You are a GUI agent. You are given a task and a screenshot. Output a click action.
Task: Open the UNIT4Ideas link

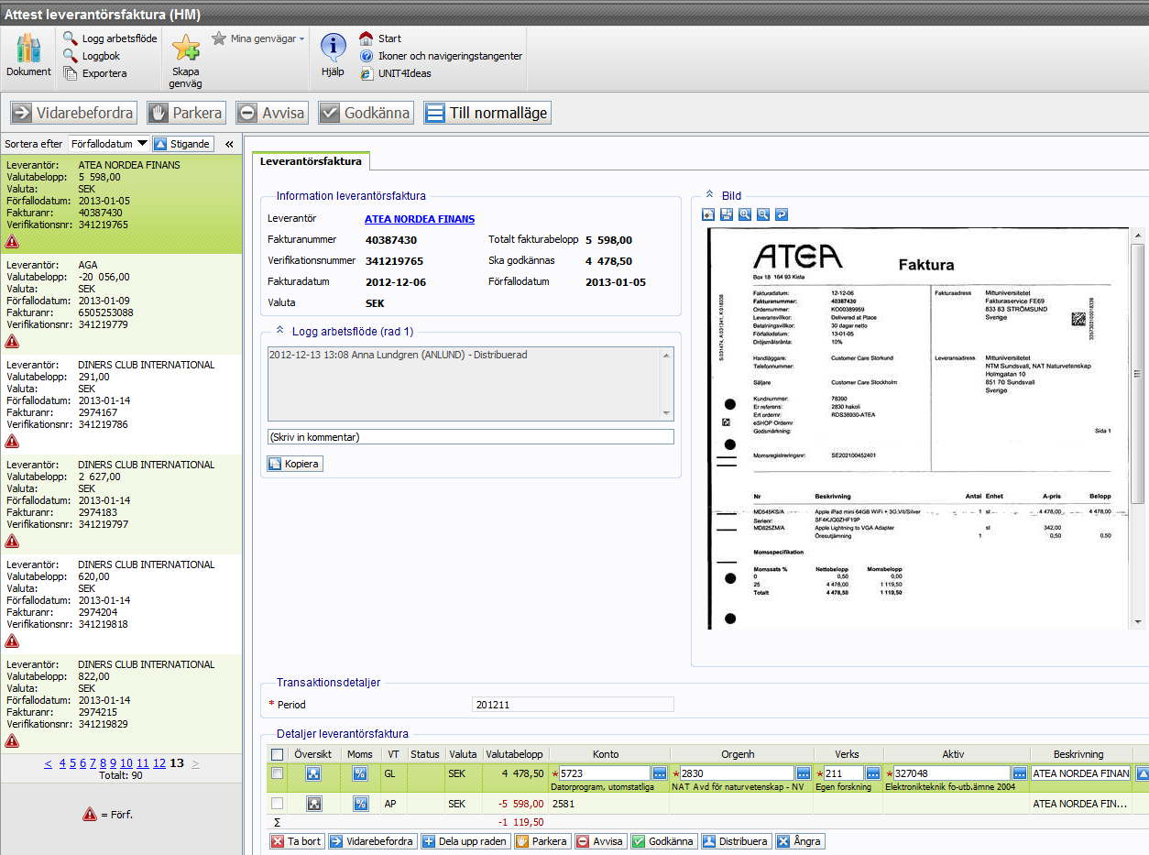point(396,73)
